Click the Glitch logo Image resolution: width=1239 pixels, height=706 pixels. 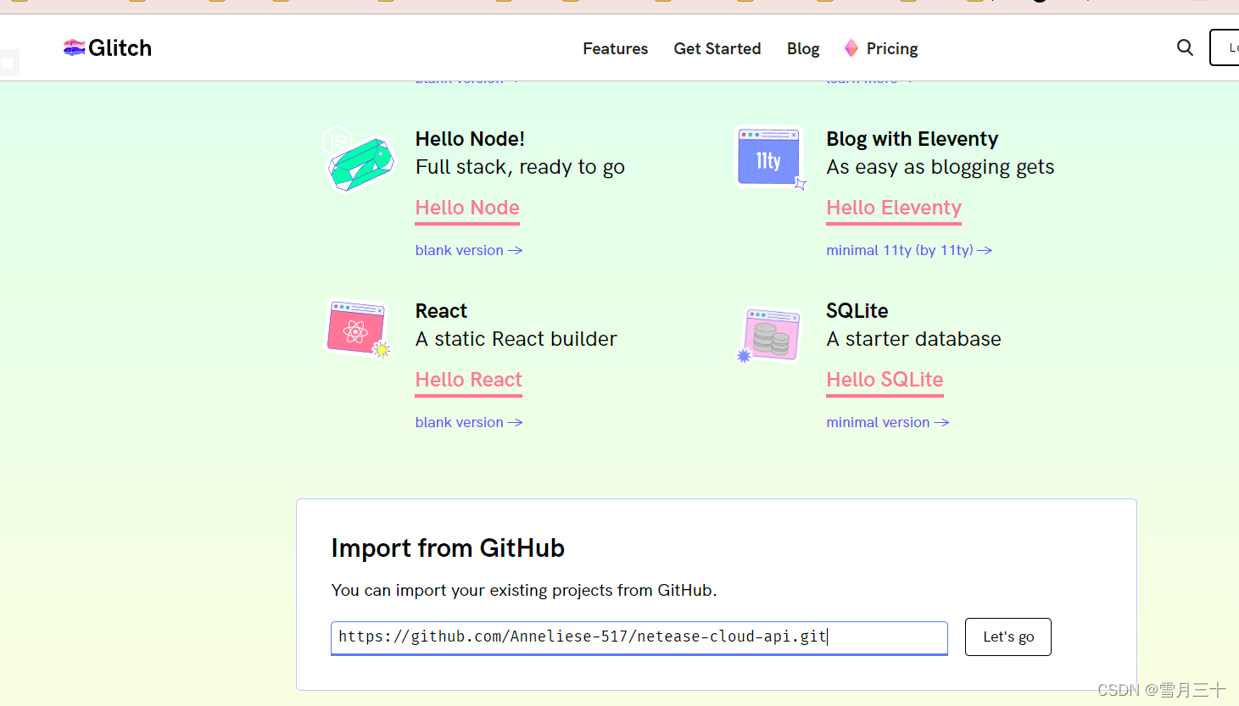(x=108, y=48)
